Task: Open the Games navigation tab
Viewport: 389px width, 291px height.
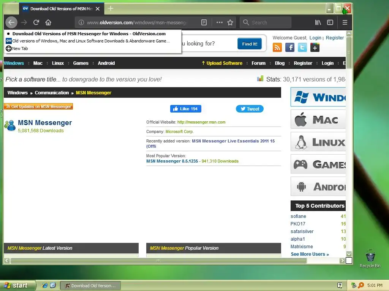Action: coord(81,63)
